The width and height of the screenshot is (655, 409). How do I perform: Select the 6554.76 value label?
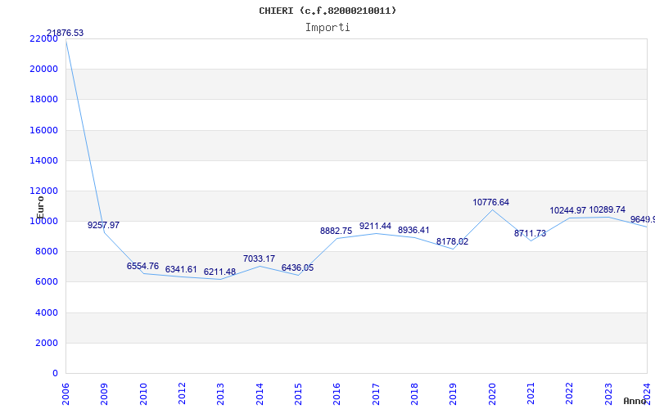point(142,266)
